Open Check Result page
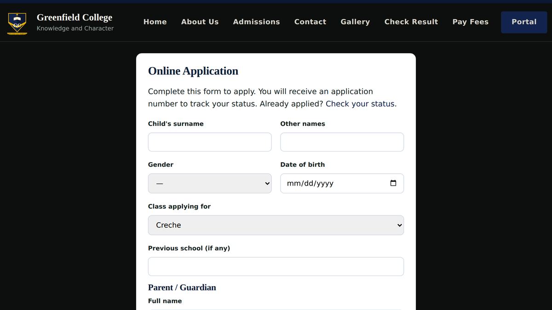Viewport: 552px width, 310px height. (x=411, y=22)
